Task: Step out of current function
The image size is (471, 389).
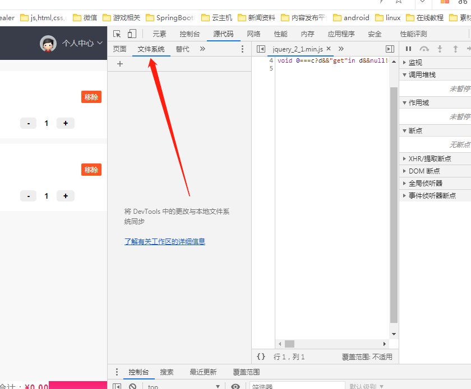Action: pyautogui.click(x=455, y=49)
